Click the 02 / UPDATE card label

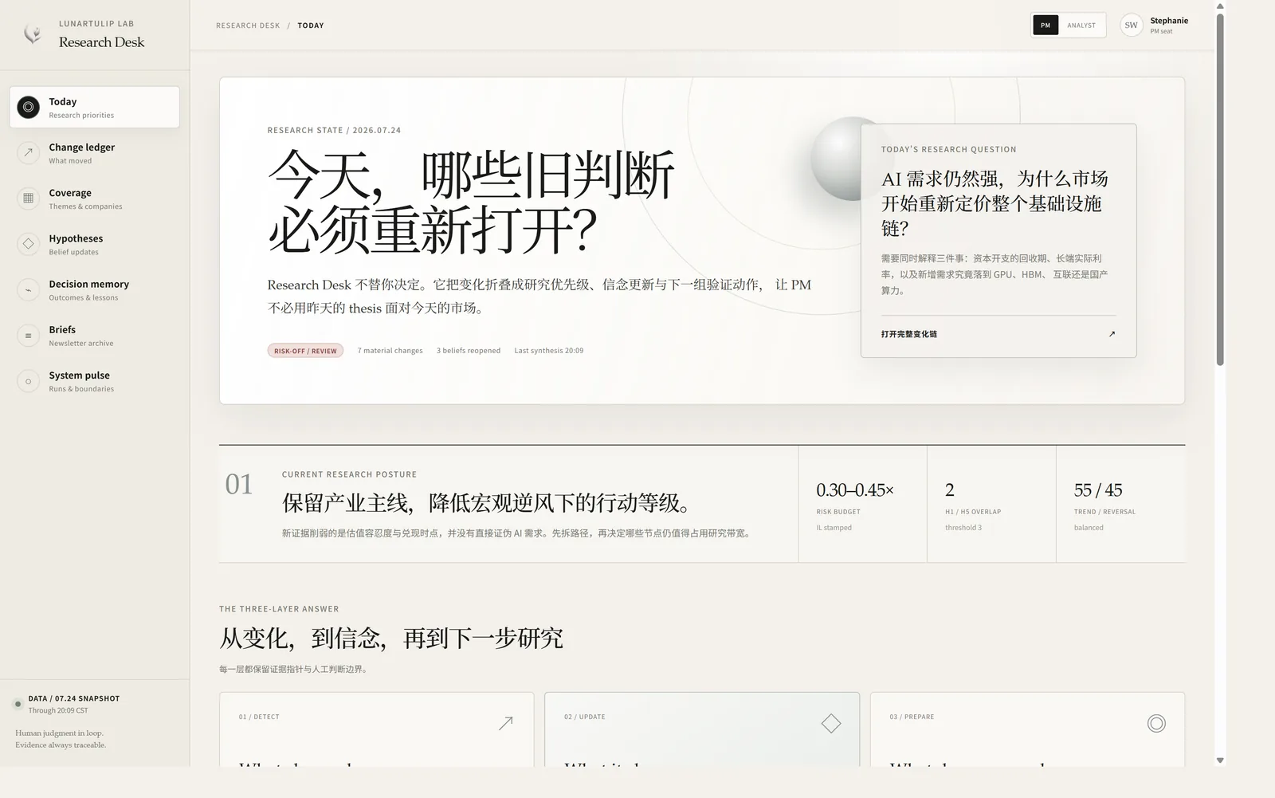584,717
